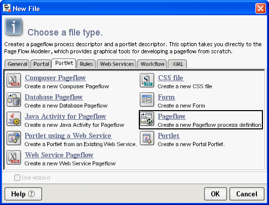269x205 pixels.
Task: Click the Composer Pageflow XML icon
Action: tap(14, 80)
